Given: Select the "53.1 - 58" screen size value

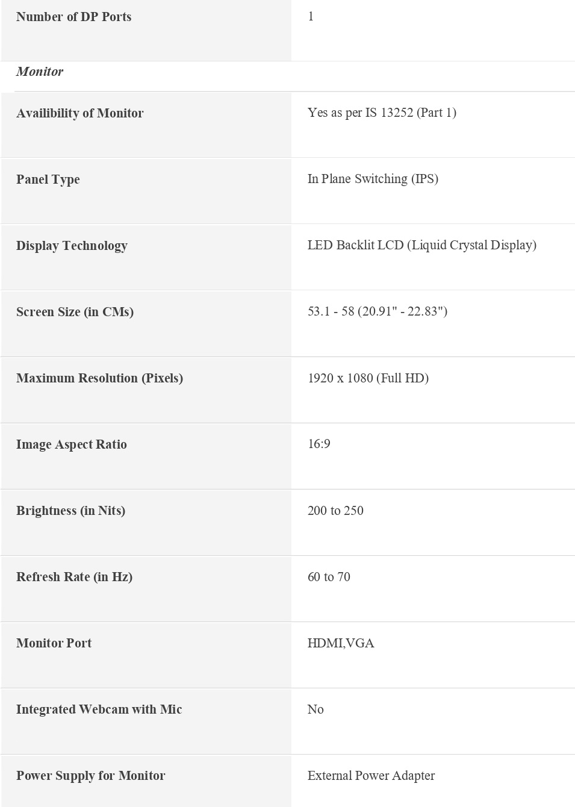Looking at the screenshot, I should pyautogui.click(x=377, y=311).
